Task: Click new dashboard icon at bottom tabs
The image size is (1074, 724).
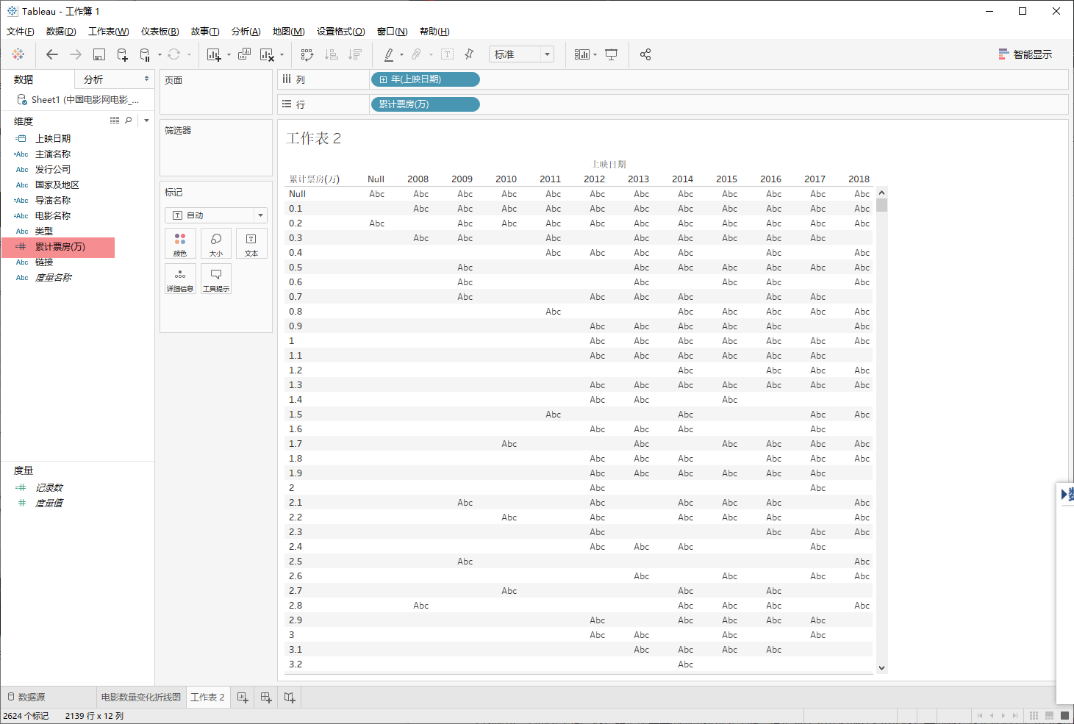Action: (x=266, y=697)
